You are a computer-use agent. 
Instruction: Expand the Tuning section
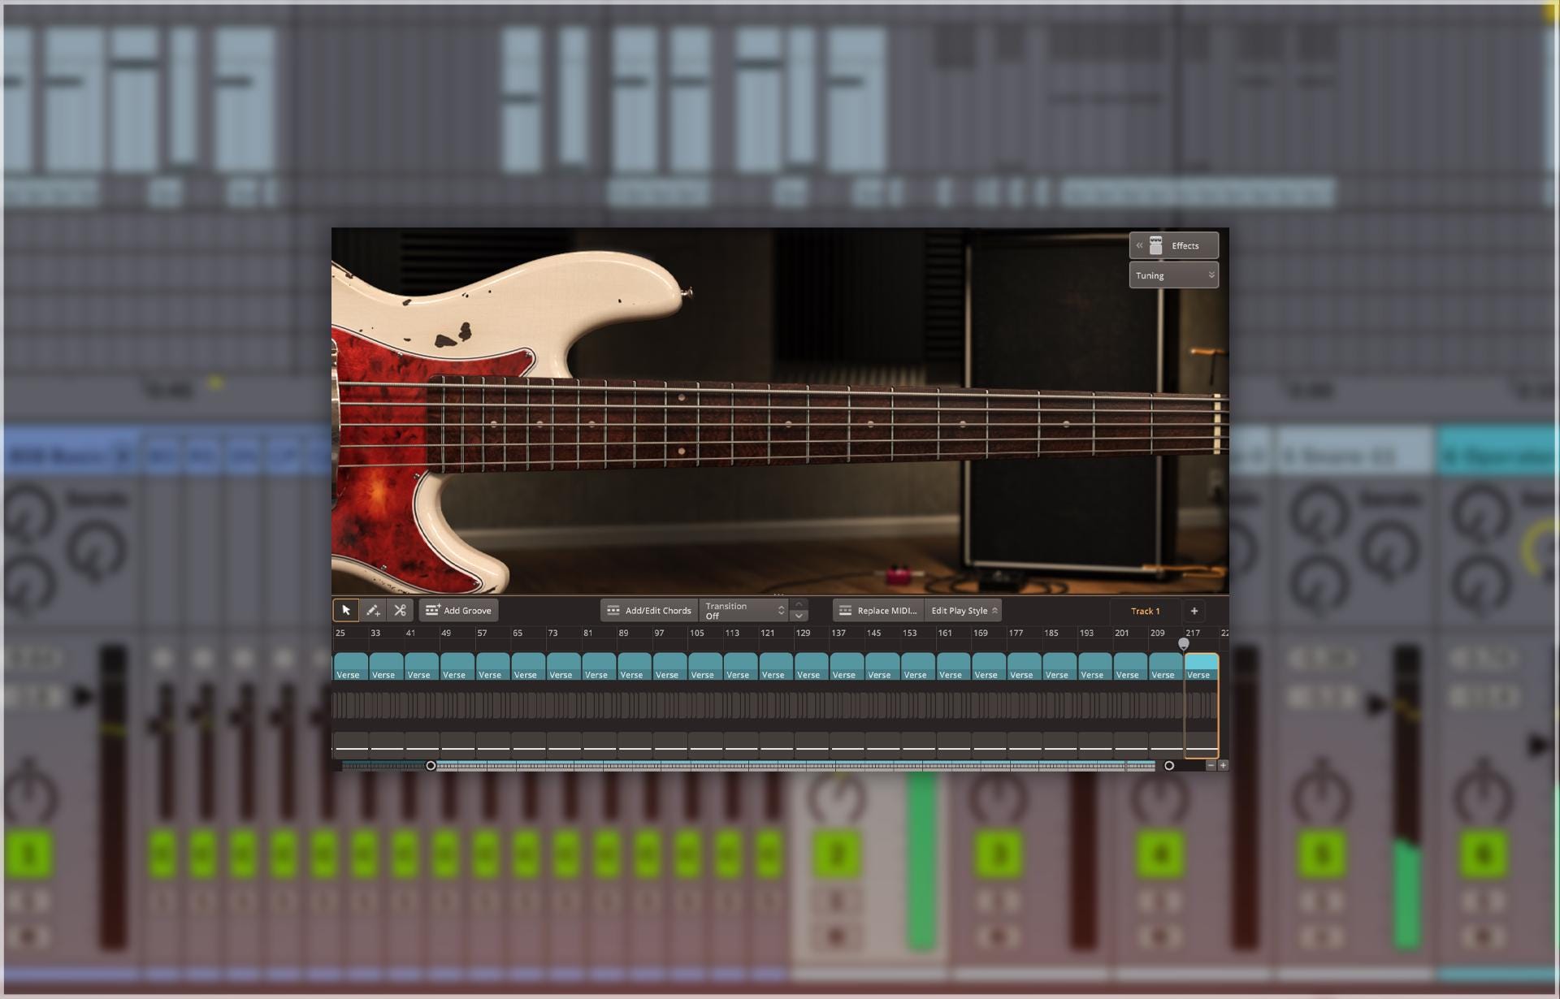tap(1174, 275)
